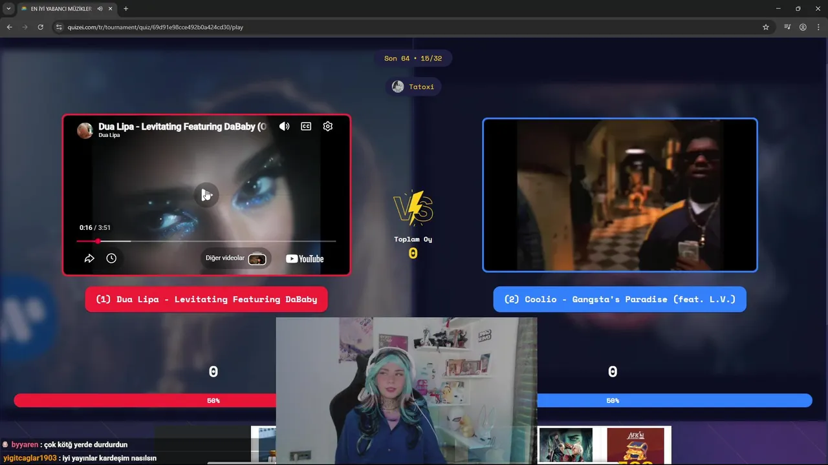
Task: Open the Chrome tab search dropdown arrow
Action: 8,8
